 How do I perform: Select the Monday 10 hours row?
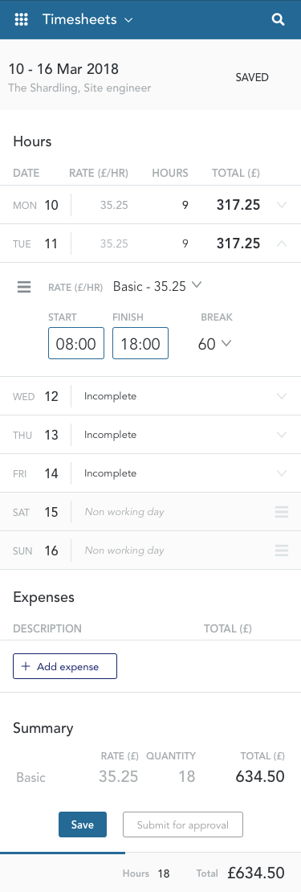coord(151,205)
